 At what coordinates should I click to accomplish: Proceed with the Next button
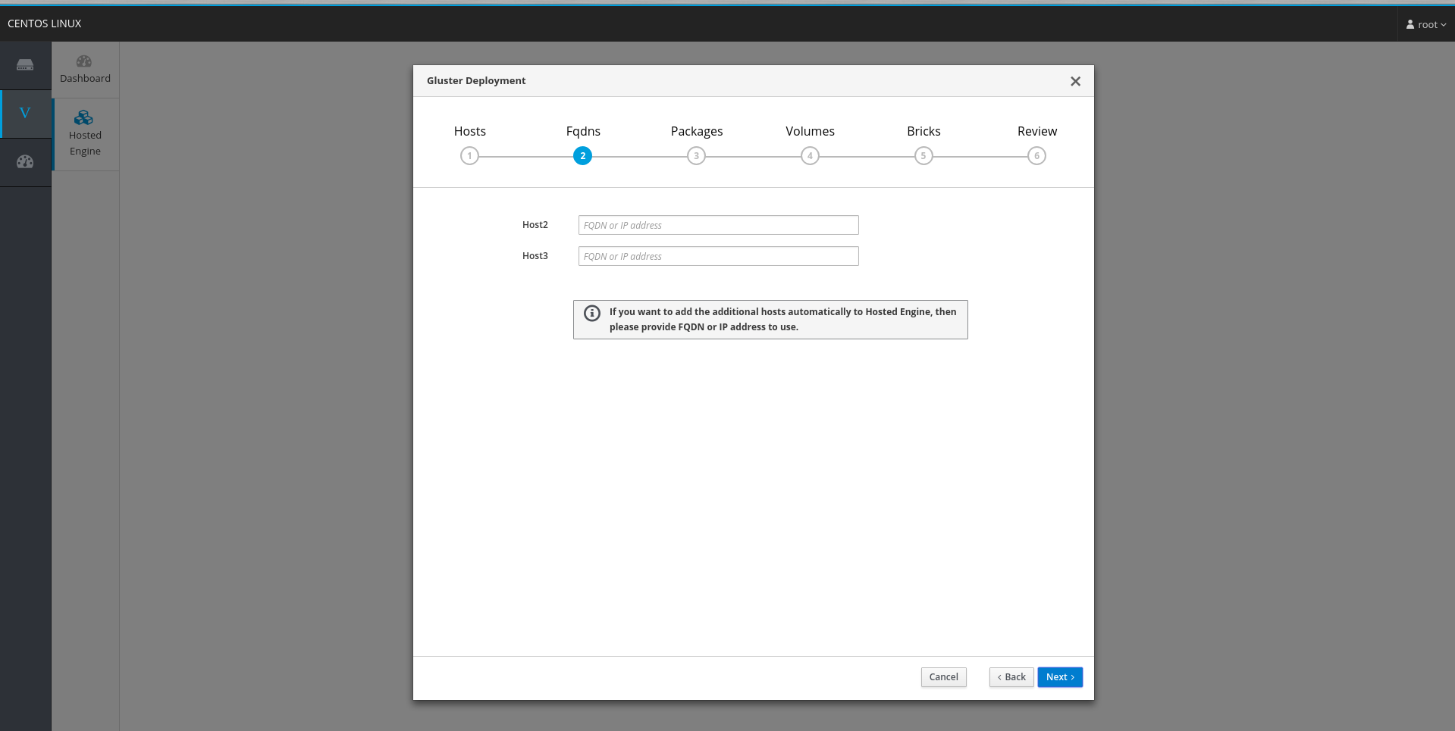tap(1059, 677)
